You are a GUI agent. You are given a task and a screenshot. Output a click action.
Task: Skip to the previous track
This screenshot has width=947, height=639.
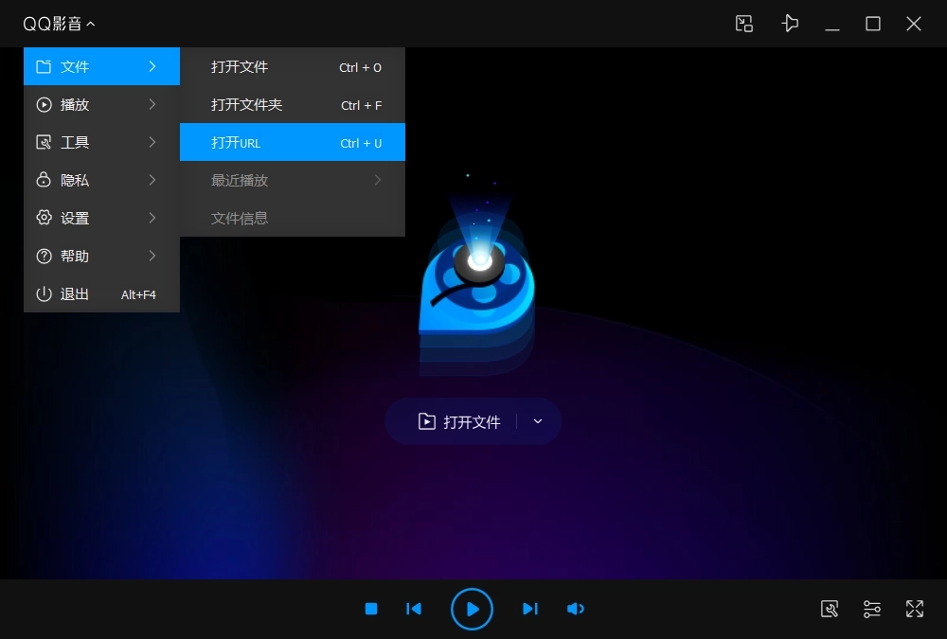point(414,609)
